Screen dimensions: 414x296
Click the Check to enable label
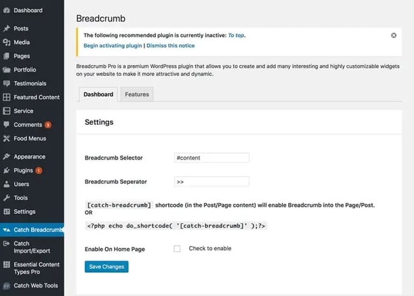pyautogui.click(x=210, y=248)
